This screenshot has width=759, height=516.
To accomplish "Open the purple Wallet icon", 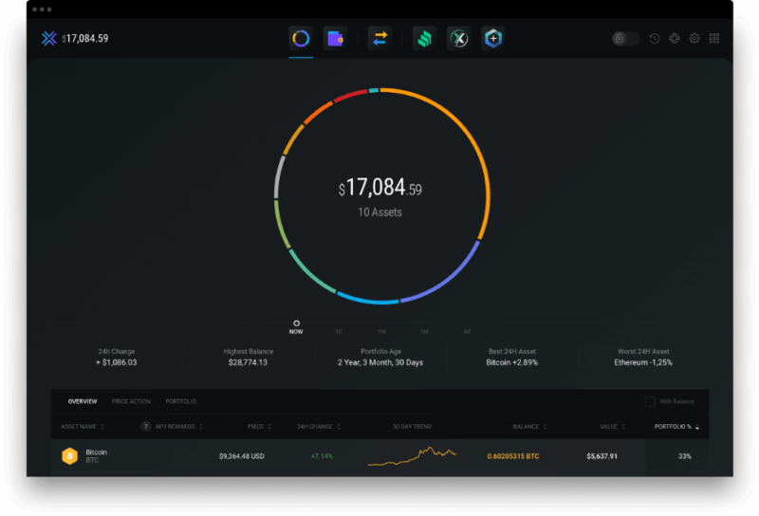I will click(x=335, y=38).
